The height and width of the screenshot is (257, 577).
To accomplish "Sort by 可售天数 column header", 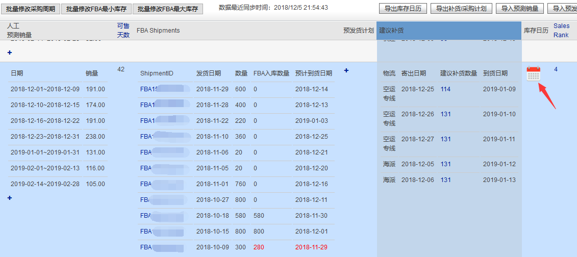I will click(123, 31).
